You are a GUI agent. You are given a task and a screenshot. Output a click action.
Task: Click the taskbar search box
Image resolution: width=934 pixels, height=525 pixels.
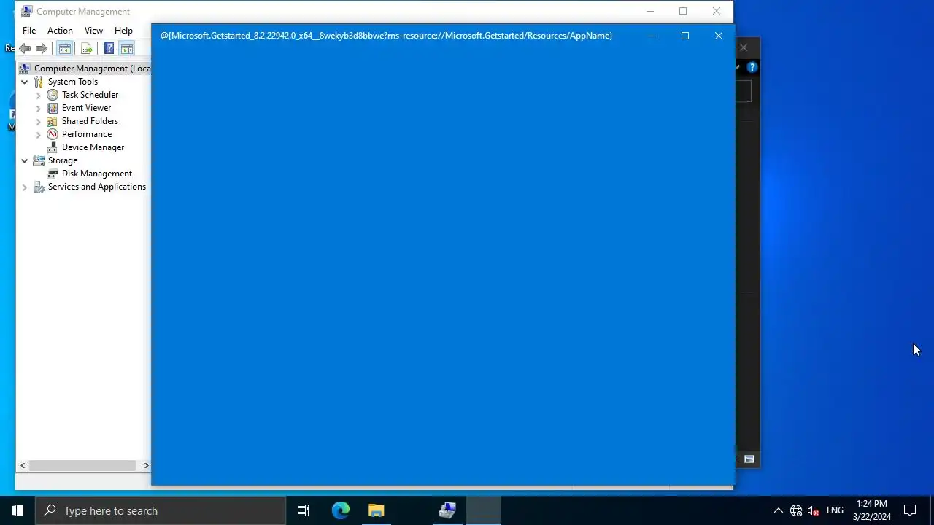(161, 510)
